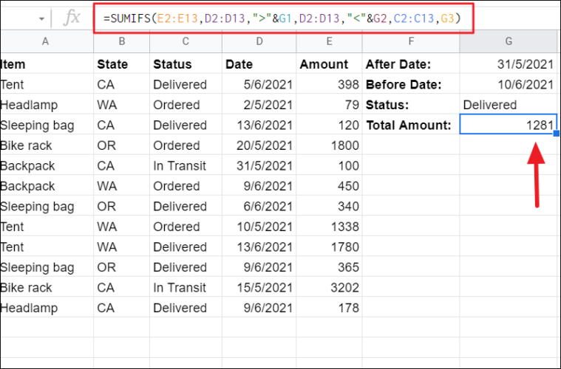This screenshot has width=561, height=369.
Task: Click the first In Transit status cell
Action: click(186, 165)
